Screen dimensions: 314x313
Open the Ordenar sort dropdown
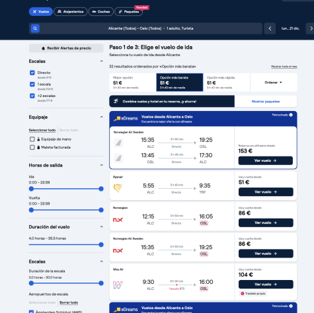point(273,83)
